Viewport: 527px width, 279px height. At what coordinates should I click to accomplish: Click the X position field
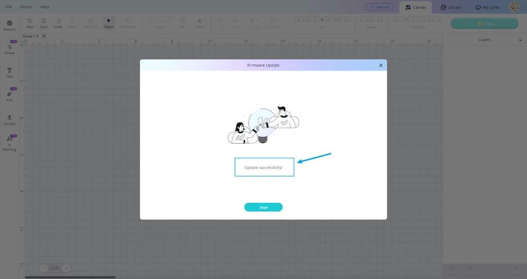[405, 19]
